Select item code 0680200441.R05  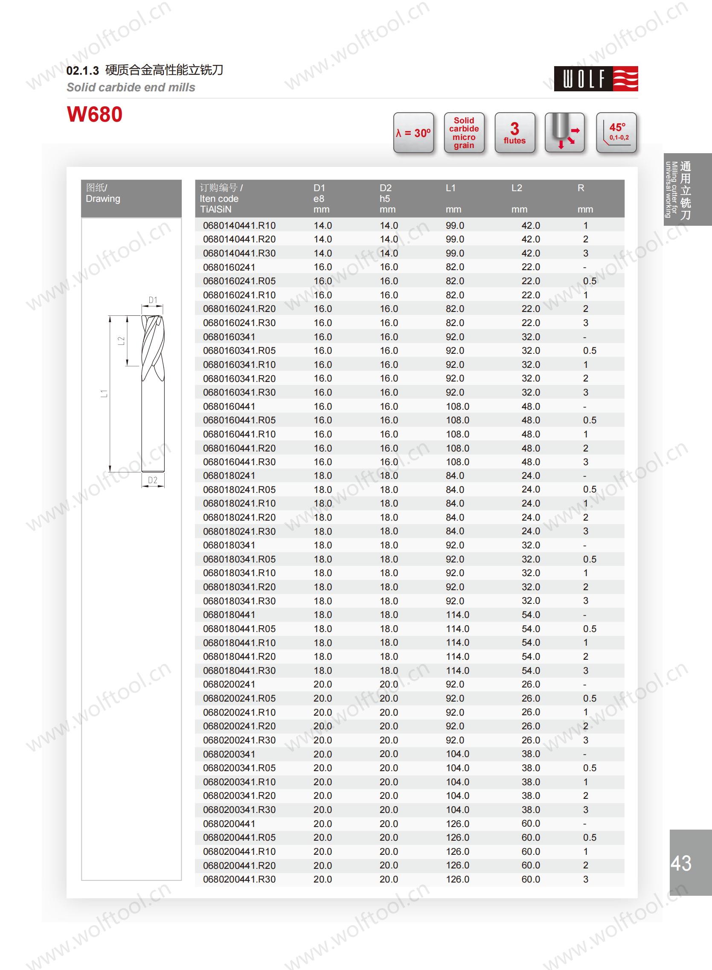[239, 837]
